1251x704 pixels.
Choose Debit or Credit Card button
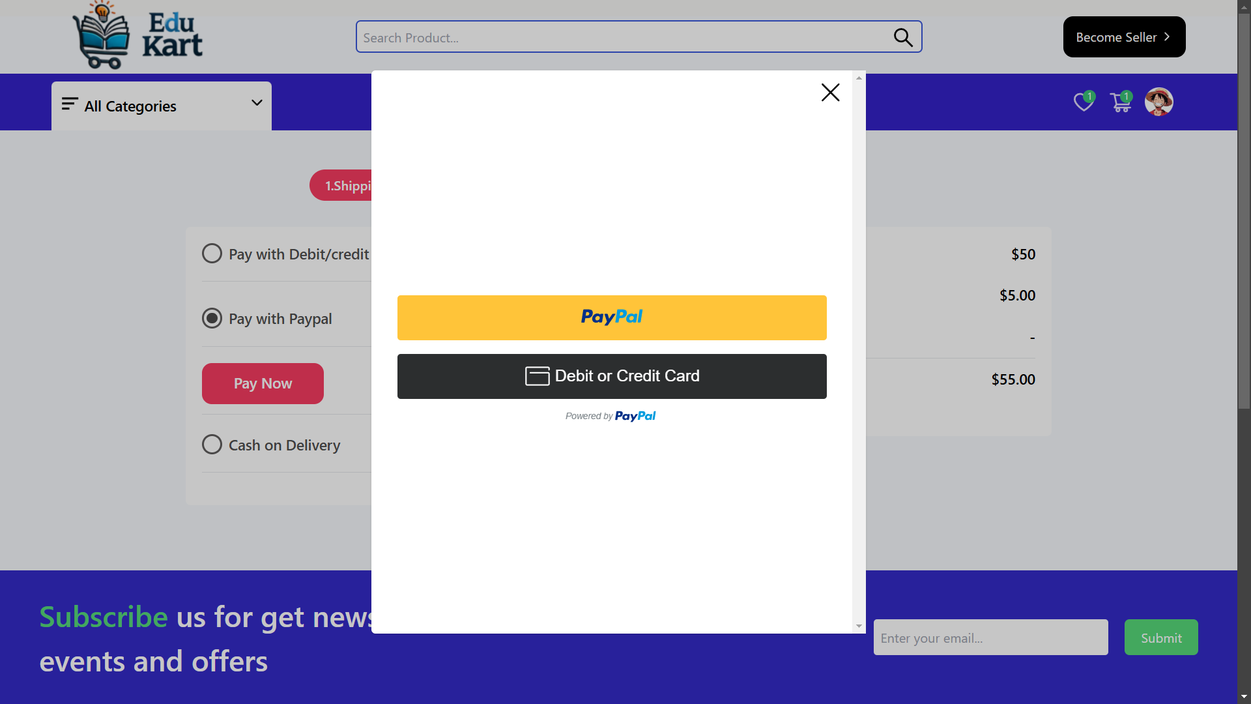click(612, 376)
